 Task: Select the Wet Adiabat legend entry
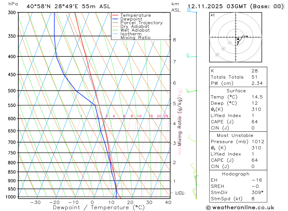pyautogui.click(x=131, y=30)
